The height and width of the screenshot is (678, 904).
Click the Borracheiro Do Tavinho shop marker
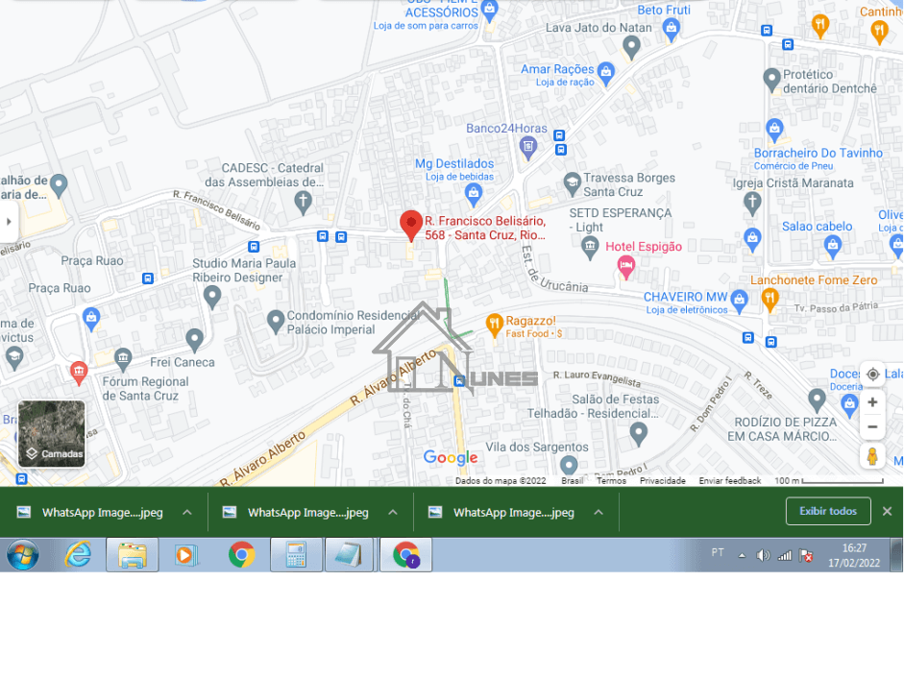coord(774,131)
